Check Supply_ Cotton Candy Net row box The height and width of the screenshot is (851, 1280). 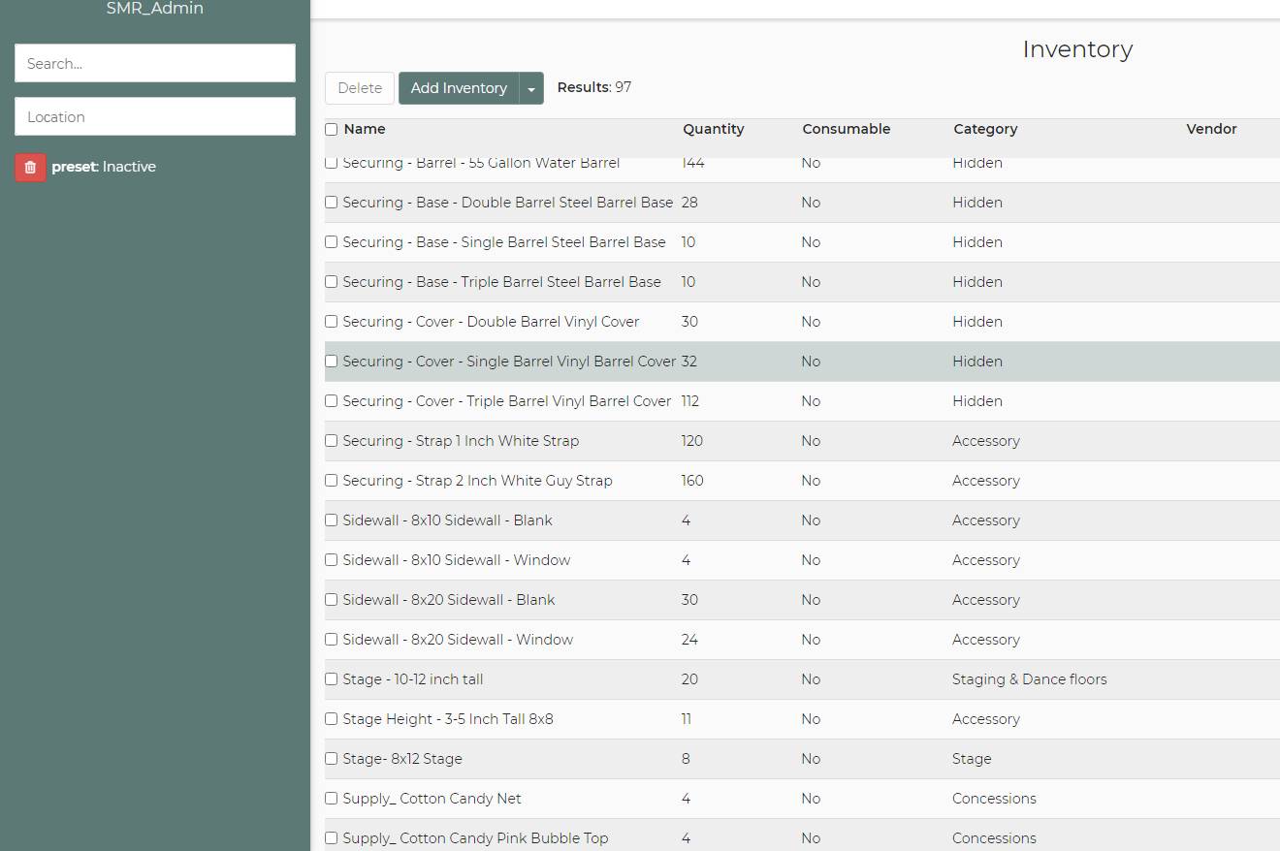coord(332,799)
